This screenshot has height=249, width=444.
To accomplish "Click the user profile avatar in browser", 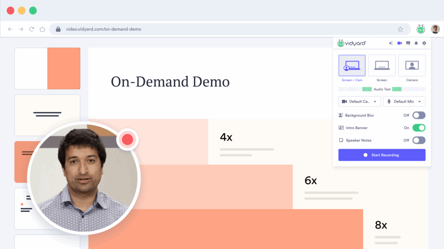I will pyautogui.click(x=435, y=29).
